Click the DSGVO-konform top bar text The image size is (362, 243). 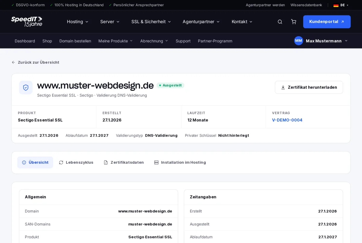tap(30, 5)
